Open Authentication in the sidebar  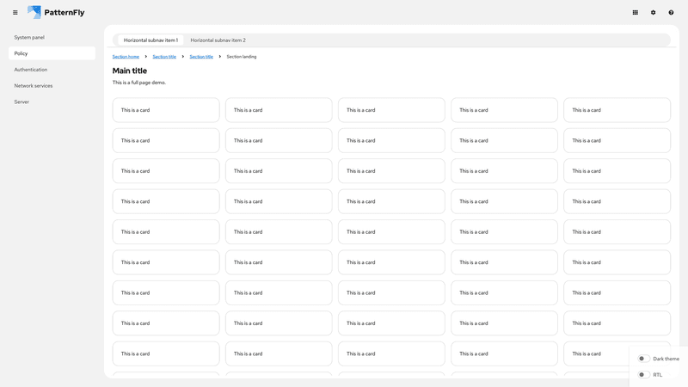(52, 70)
